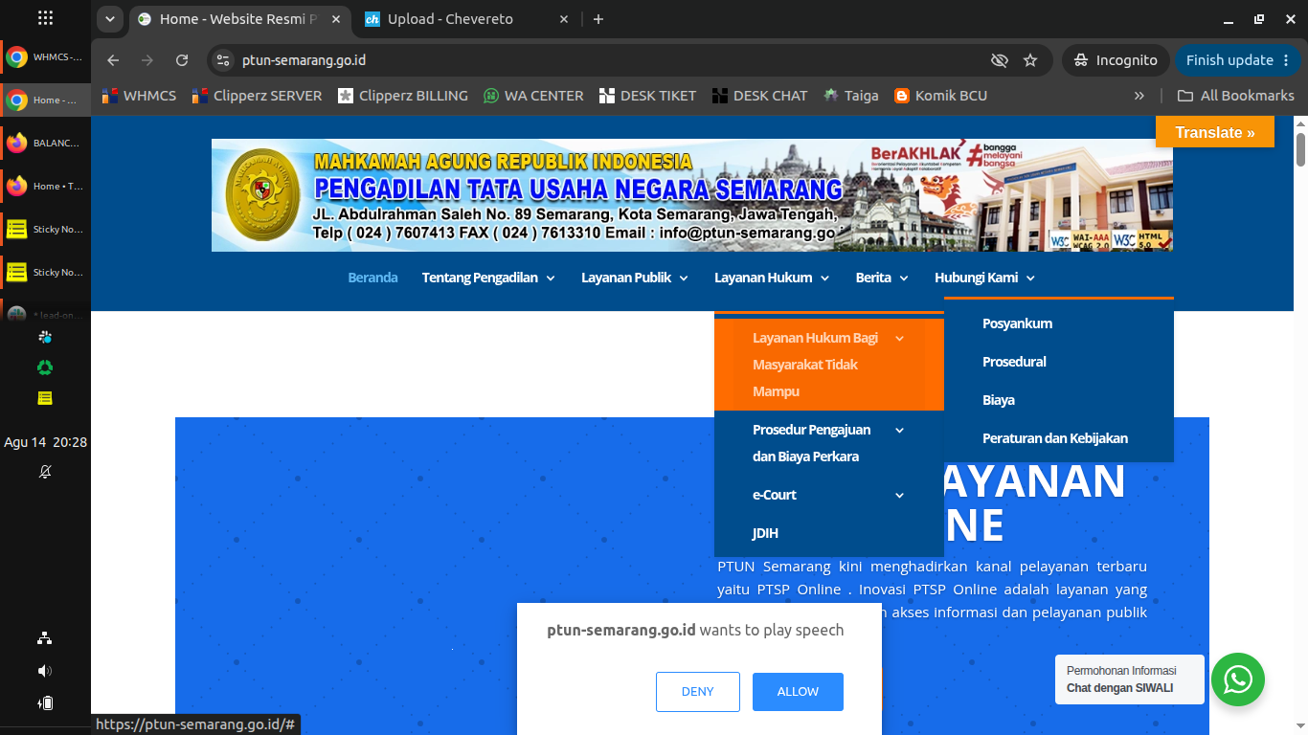
Task: Click the court header banner image
Action: pos(692,195)
